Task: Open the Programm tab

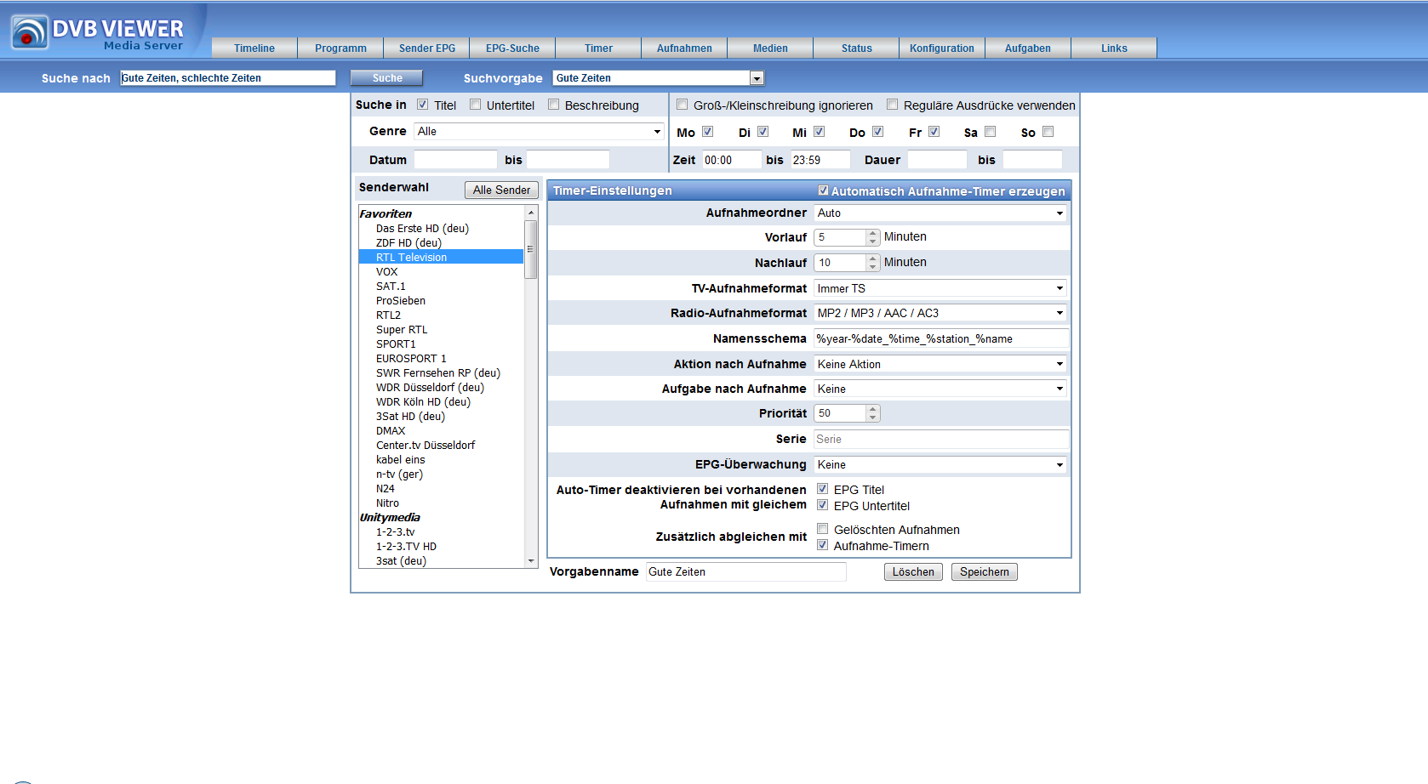Action: (x=340, y=48)
